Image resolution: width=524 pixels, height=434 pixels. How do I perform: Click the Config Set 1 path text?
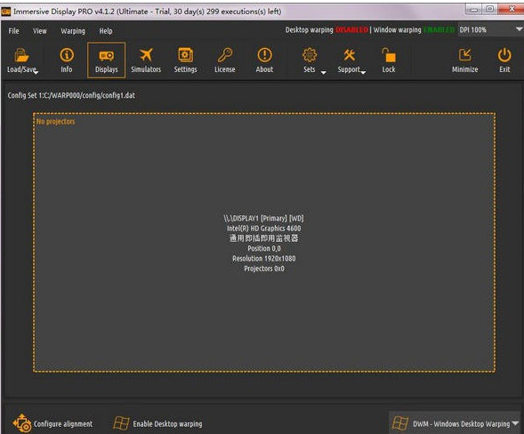point(71,95)
